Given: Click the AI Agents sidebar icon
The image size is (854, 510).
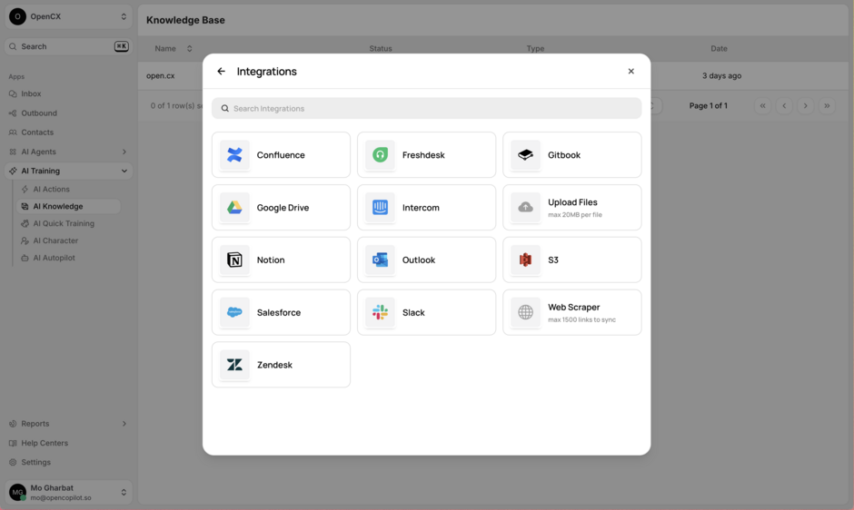Looking at the screenshot, I should 13,152.
